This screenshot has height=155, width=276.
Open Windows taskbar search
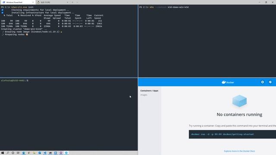pyautogui.click(x=8, y=153)
